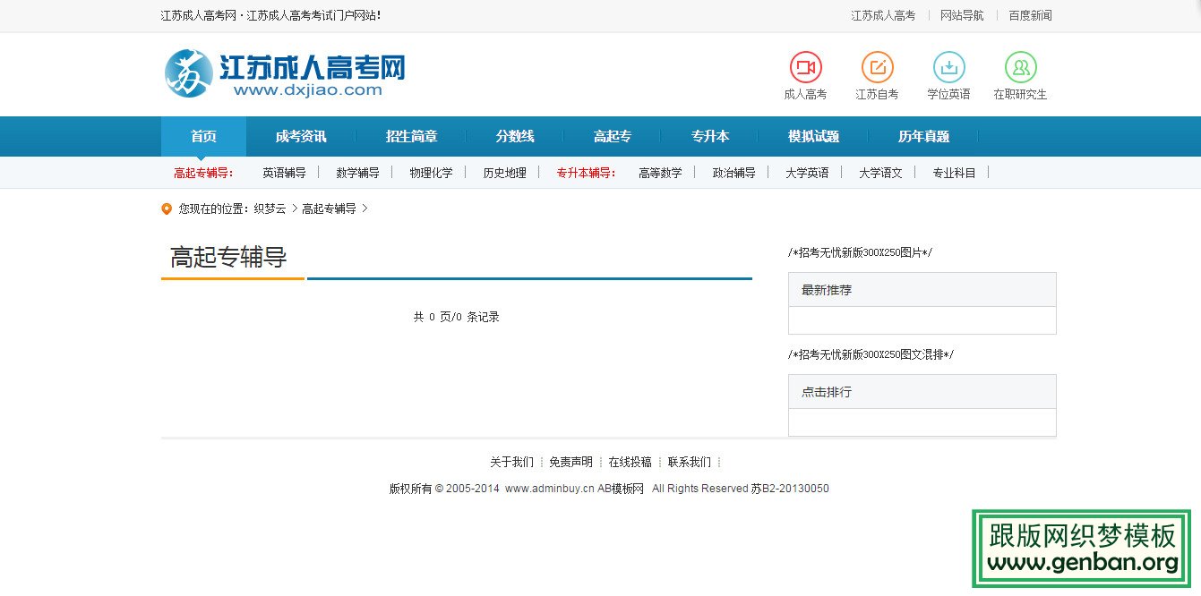Image resolution: width=1201 pixels, height=596 pixels.
Task: Open the 在职研究生 people icon
Action: [x=1021, y=65]
